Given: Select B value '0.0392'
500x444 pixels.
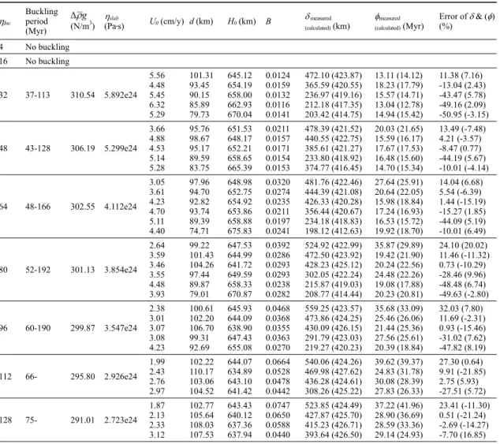Looking at the screenshot, I should click(x=278, y=245).
